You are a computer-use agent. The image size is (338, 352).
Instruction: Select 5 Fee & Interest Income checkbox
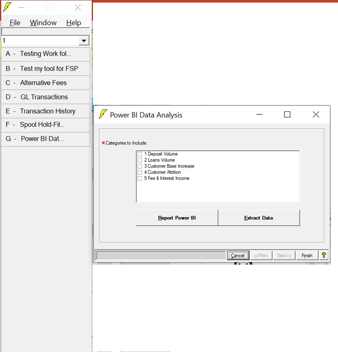pos(140,178)
